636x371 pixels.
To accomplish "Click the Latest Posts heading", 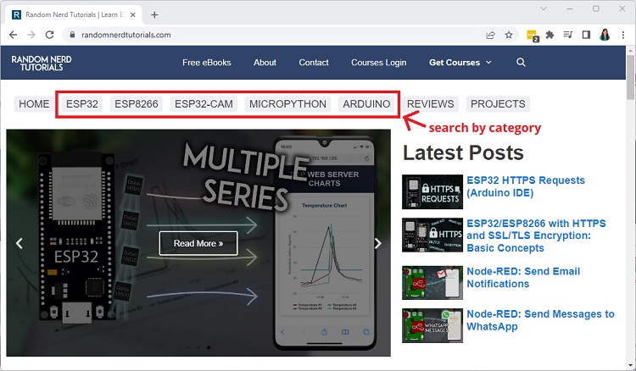I will (x=463, y=153).
